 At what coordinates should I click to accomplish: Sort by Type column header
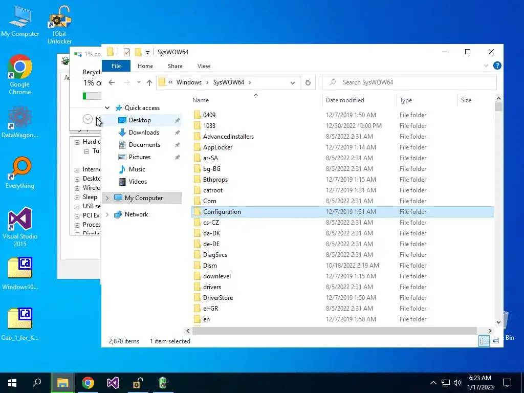(427, 100)
